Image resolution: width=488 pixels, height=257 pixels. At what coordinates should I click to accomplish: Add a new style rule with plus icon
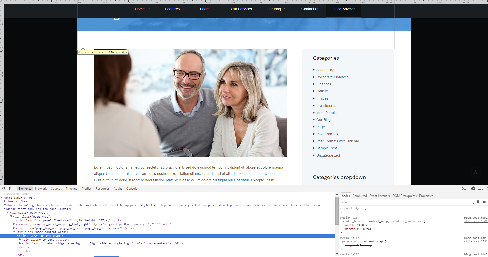471,202
